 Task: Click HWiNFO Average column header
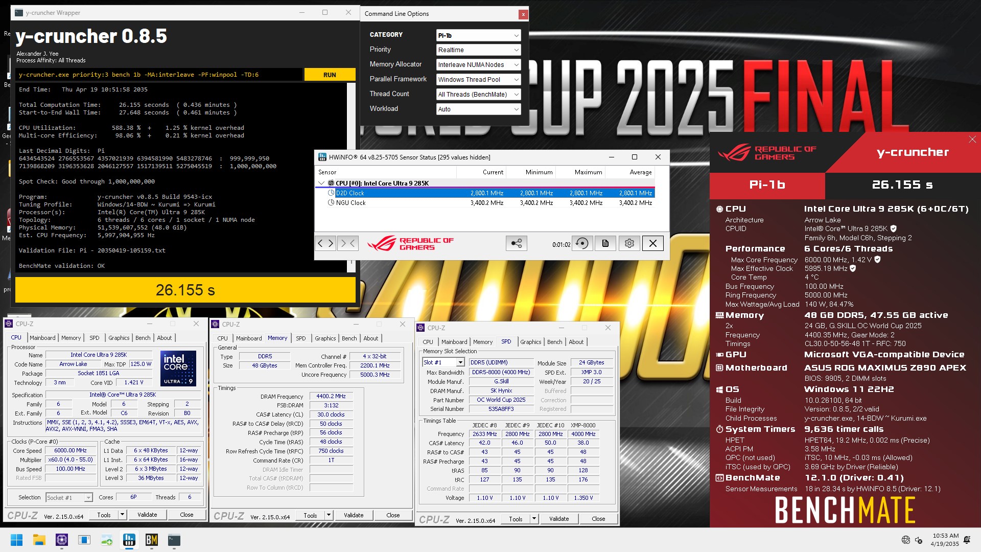pos(629,172)
